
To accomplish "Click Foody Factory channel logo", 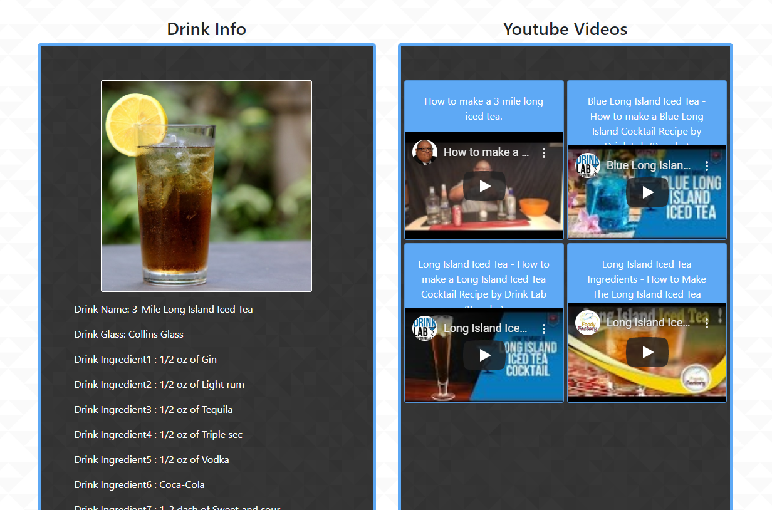I will [x=588, y=323].
